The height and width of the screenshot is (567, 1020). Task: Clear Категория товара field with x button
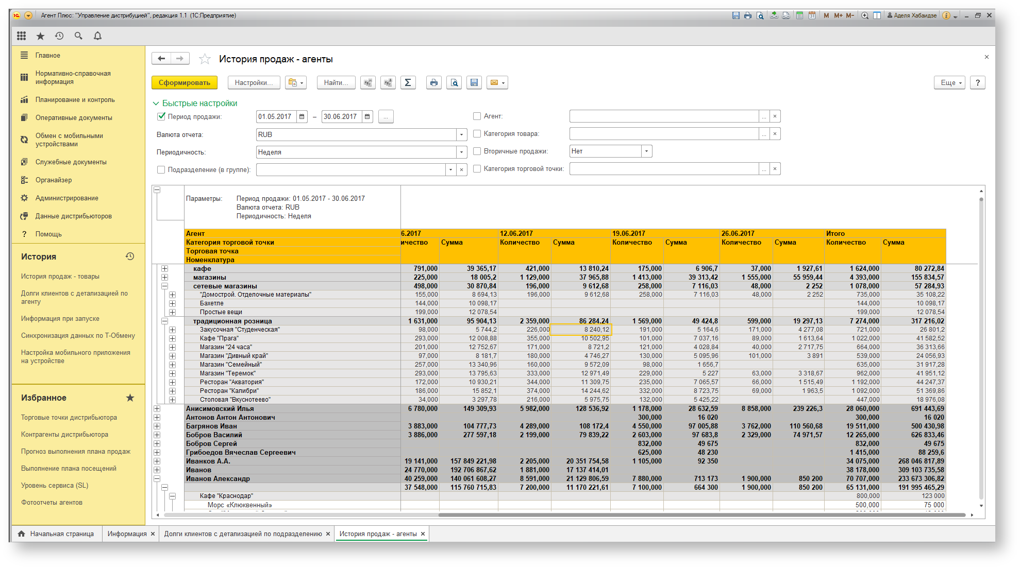point(775,134)
